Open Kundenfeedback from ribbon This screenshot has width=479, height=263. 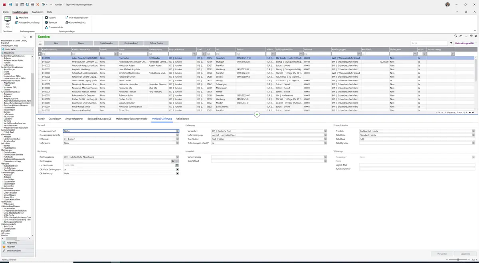pyautogui.click(x=75, y=23)
